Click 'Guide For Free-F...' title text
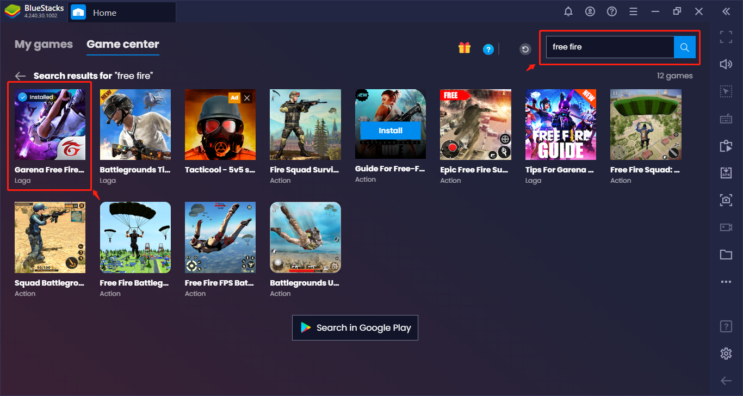 pyautogui.click(x=390, y=169)
